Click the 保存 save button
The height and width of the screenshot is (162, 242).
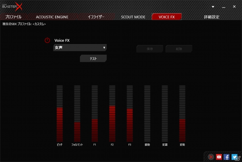150,49
